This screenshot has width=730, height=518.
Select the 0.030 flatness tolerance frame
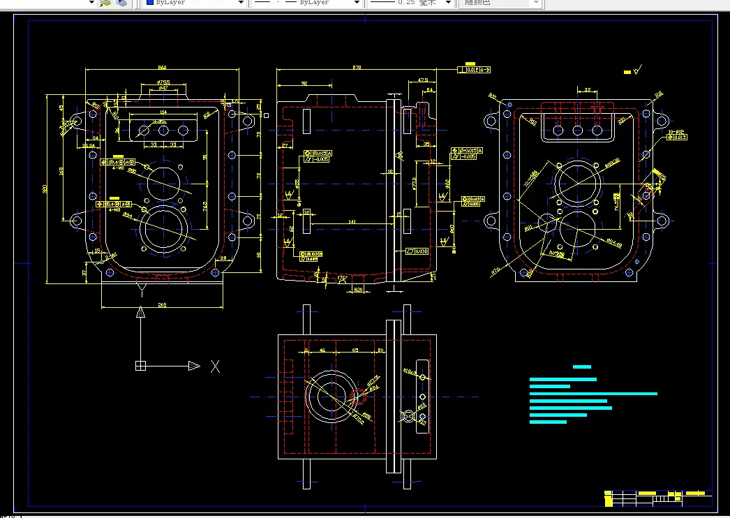pyautogui.click(x=417, y=251)
